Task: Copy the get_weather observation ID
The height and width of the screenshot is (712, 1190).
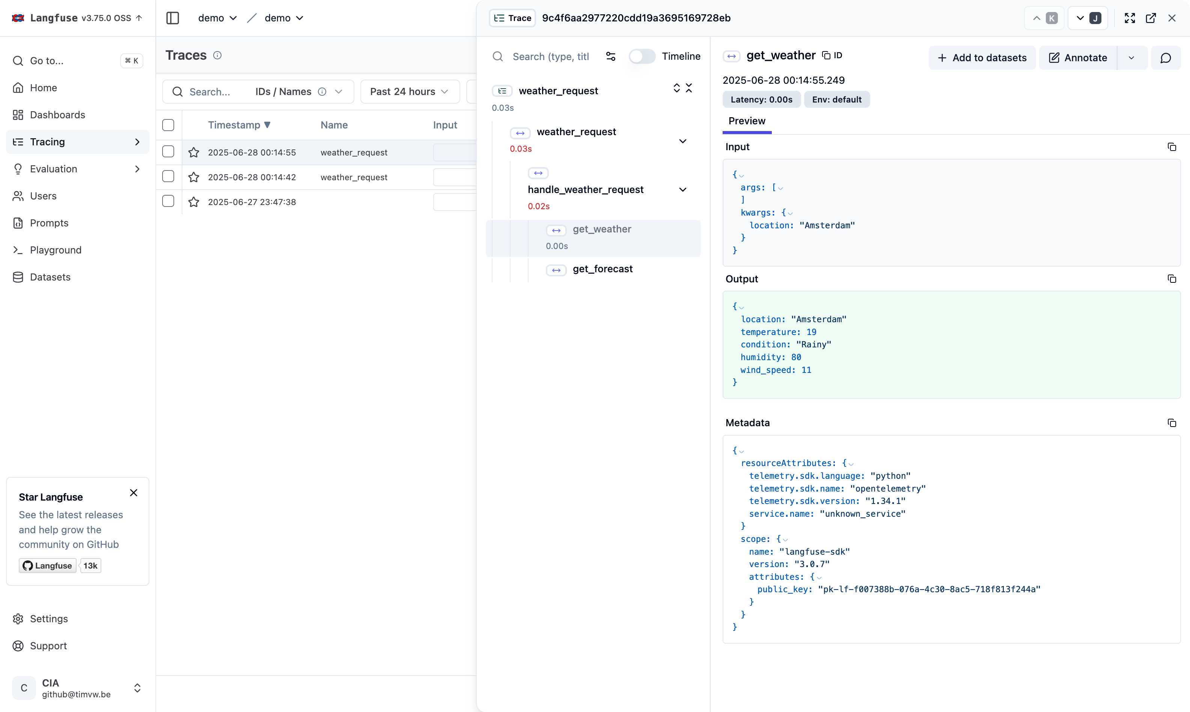Action: (832, 55)
